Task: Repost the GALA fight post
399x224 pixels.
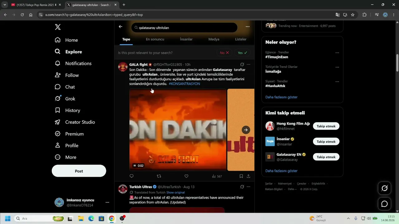Action: pyautogui.click(x=159, y=176)
